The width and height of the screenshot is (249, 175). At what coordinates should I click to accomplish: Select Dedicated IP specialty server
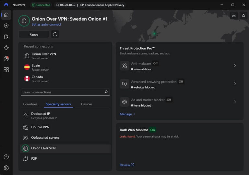point(65,115)
